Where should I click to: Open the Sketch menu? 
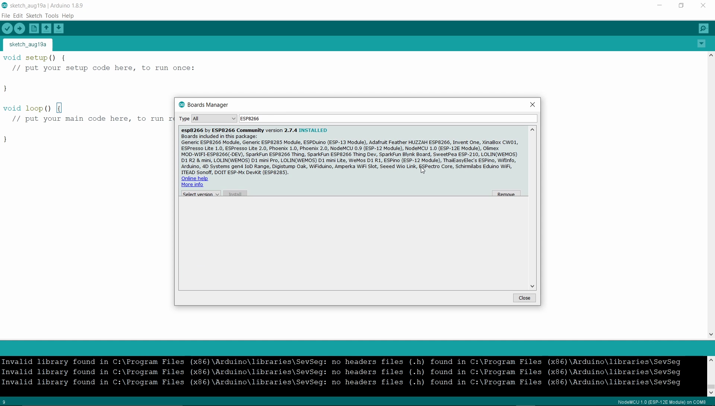(34, 16)
